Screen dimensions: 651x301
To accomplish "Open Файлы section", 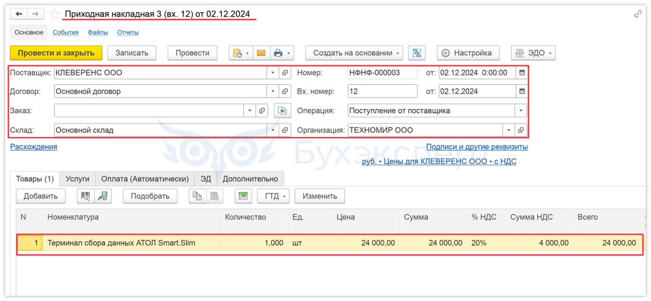I will pyautogui.click(x=98, y=33).
